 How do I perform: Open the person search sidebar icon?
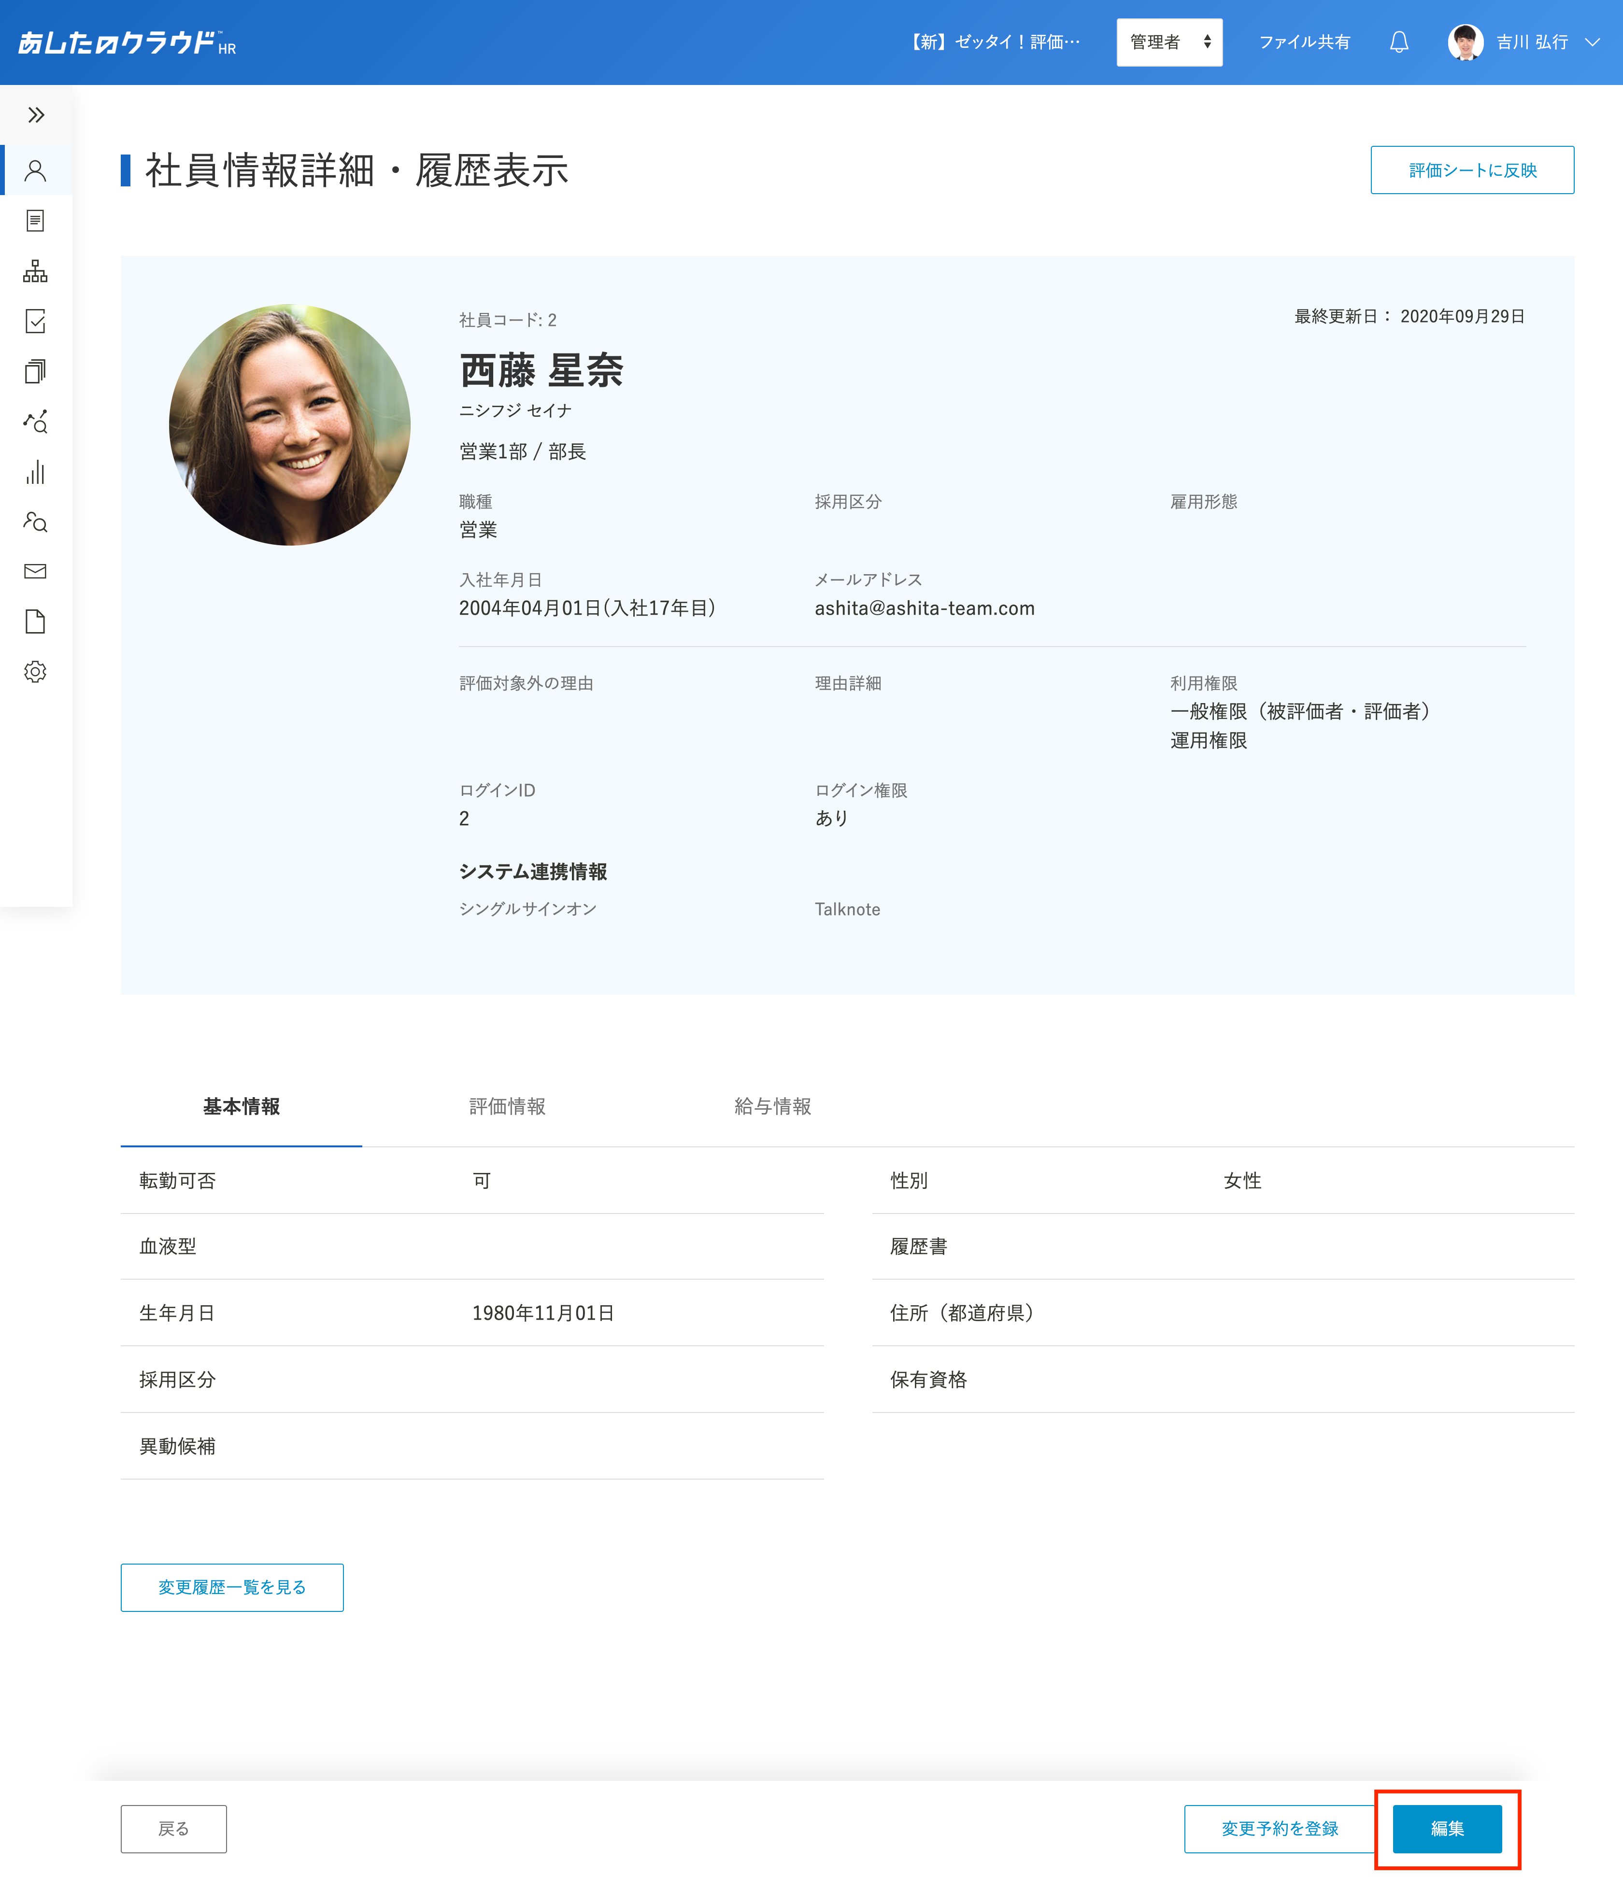click(35, 522)
